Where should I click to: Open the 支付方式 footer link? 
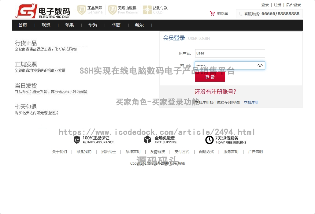[182, 152]
